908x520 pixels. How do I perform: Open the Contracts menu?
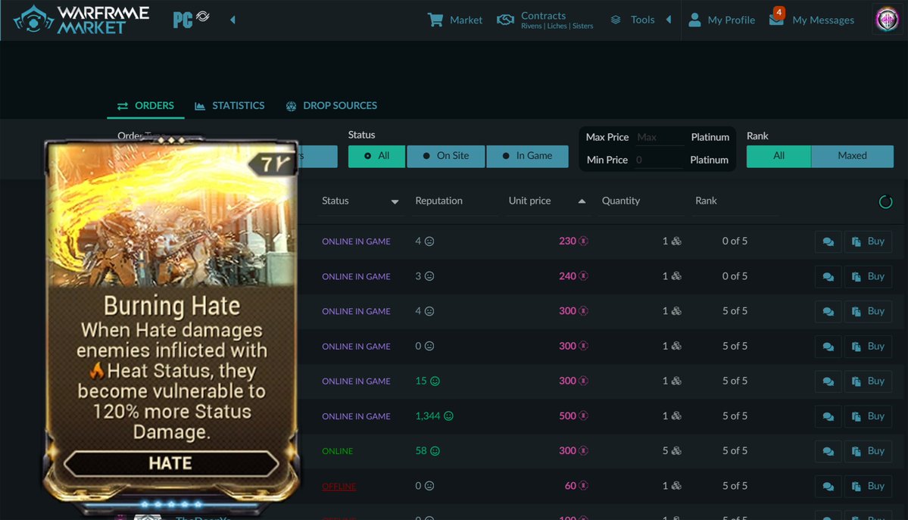pyautogui.click(x=545, y=20)
